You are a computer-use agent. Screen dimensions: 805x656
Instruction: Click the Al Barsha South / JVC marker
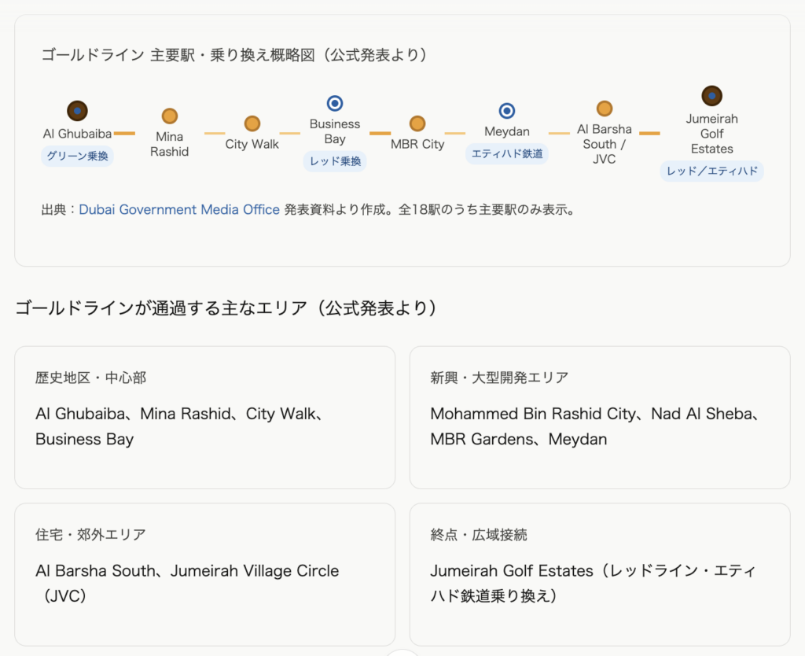coord(605,109)
